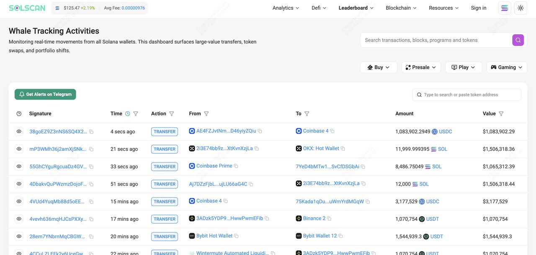This screenshot has height=255, width=536.
Task: Open the Value column filter
Action: tap(501, 113)
